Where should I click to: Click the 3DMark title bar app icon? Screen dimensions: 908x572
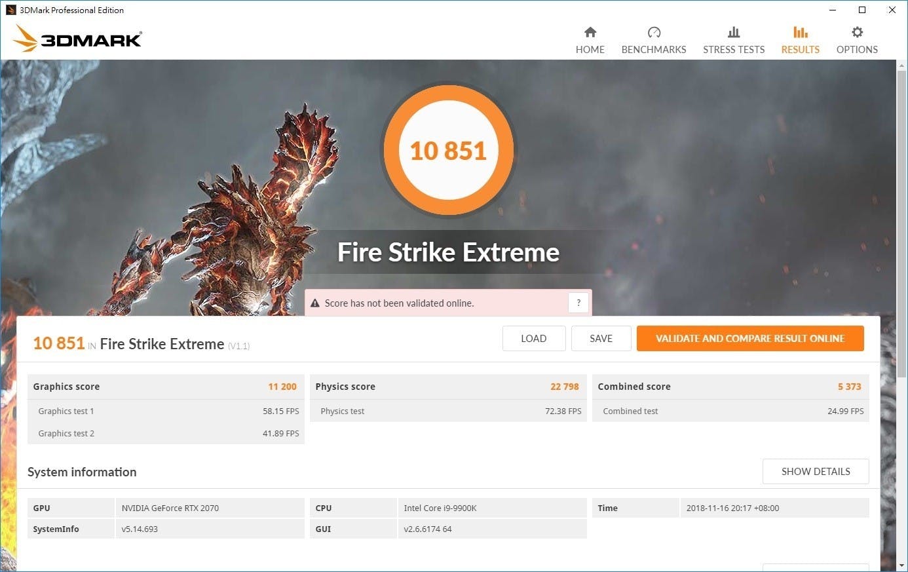10,10
